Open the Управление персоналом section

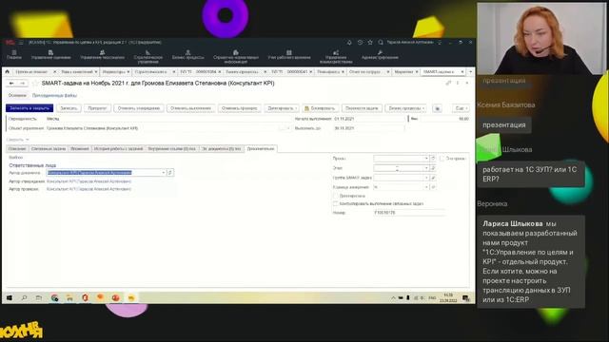pos(102,55)
